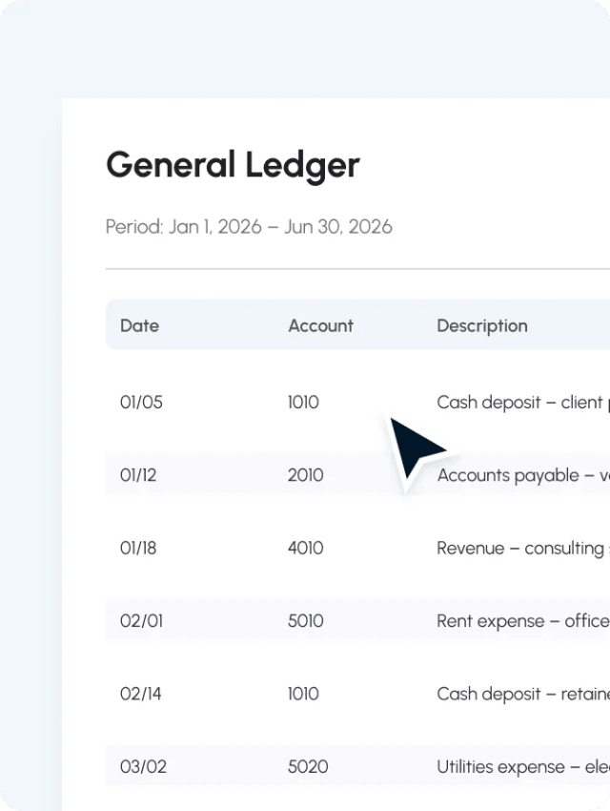610x811 pixels.
Task: Open the Utilities expense entry
Action: tap(523, 766)
